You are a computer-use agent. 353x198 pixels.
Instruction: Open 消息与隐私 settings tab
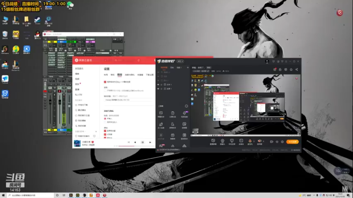(x=129, y=75)
